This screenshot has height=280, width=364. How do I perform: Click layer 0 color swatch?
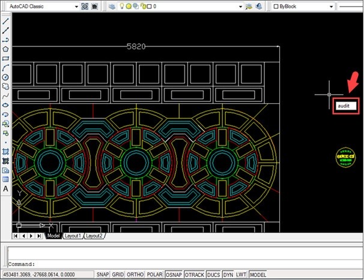pyautogui.click(x=150, y=7)
